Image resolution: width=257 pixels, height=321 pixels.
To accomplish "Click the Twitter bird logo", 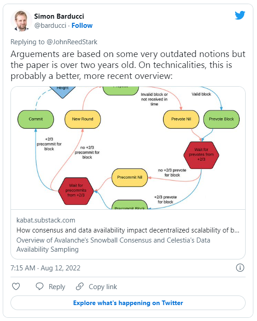I will [240, 15].
